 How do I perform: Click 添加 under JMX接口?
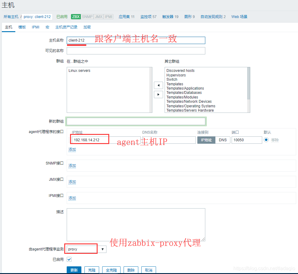72,182
